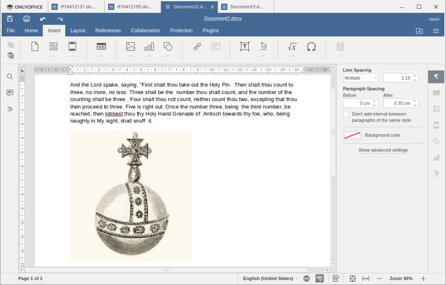Insert an image using the picture icon

pyautogui.click(x=130, y=47)
